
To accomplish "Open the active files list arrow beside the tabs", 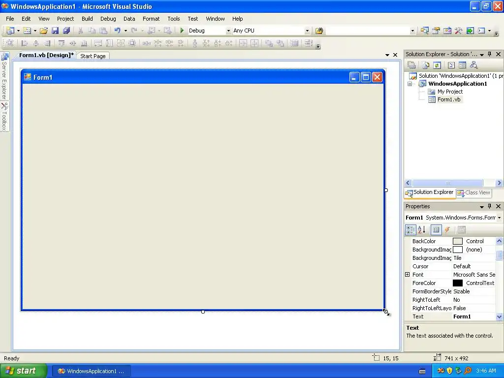I will 387,55.
